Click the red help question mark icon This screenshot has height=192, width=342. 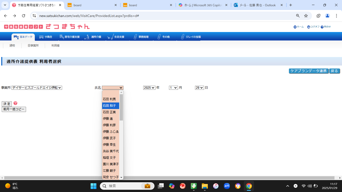[16, 103]
